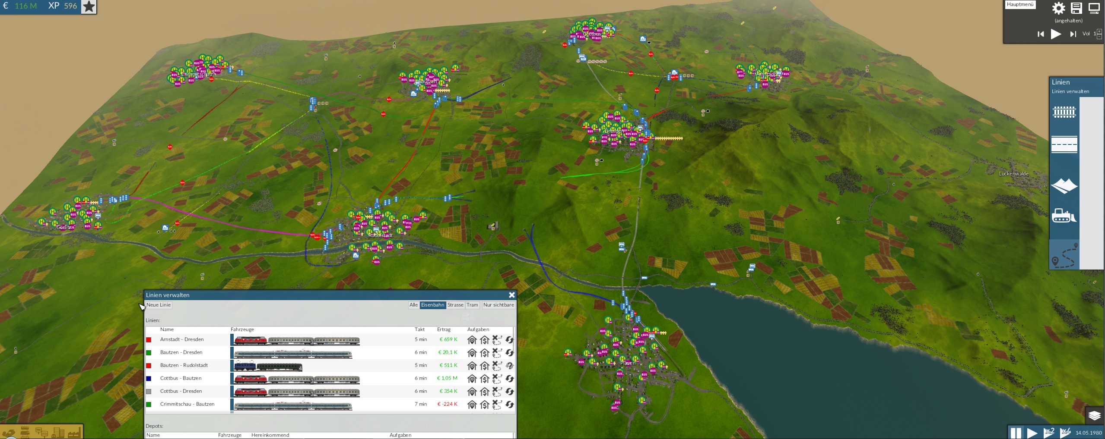Open the map layers icon

coord(1094,415)
